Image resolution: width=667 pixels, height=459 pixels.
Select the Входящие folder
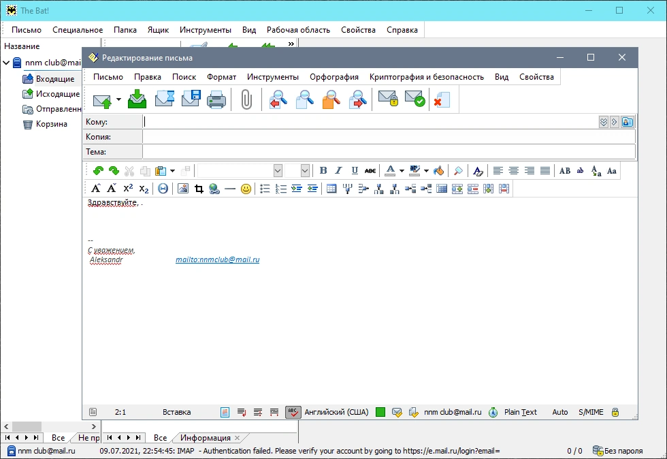[x=55, y=79]
